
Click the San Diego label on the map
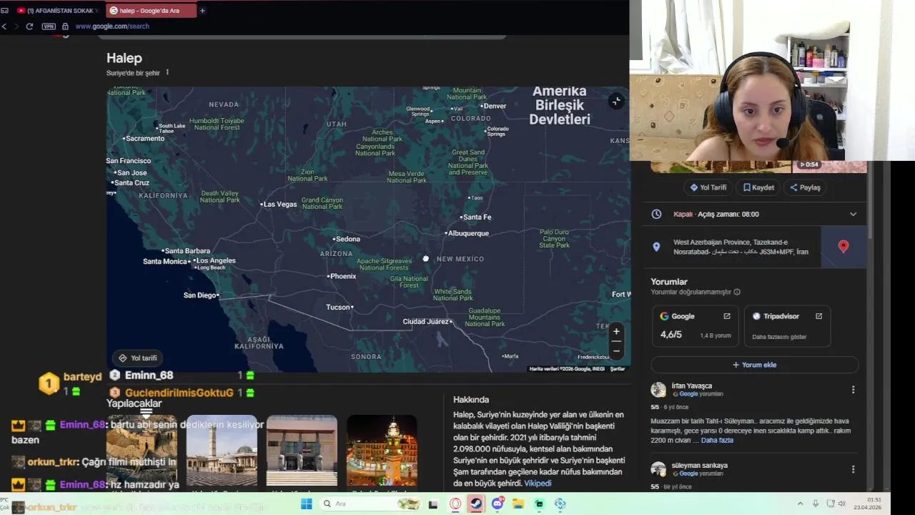click(x=199, y=295)
